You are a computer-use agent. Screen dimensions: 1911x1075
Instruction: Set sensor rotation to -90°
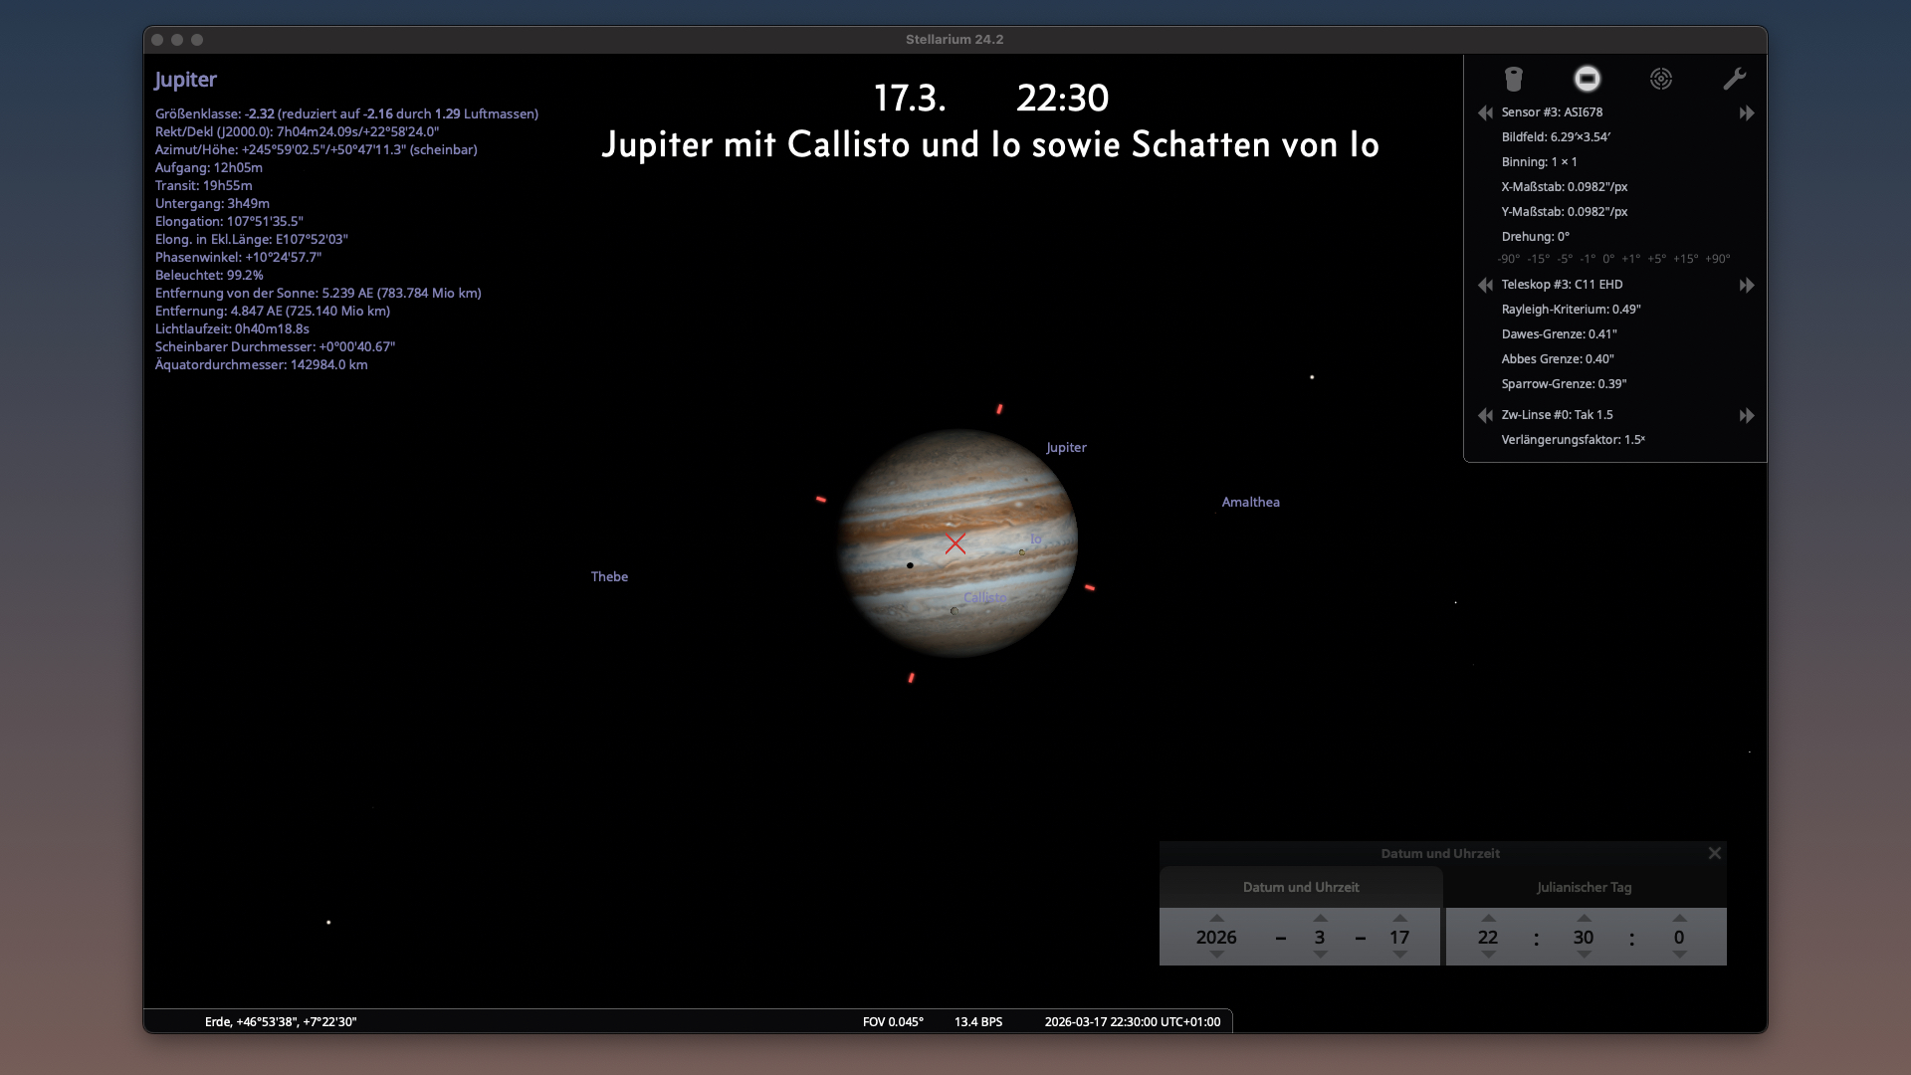point(1509,259)
